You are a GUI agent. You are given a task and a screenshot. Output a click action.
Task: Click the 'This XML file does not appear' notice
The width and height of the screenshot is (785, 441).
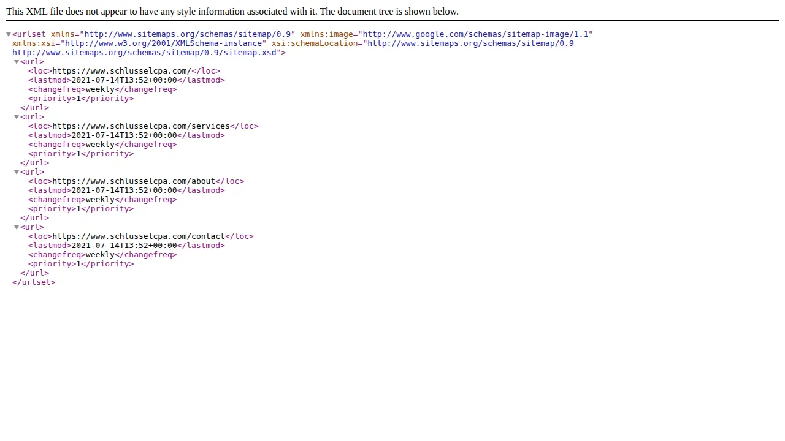(x=232, y=12)
